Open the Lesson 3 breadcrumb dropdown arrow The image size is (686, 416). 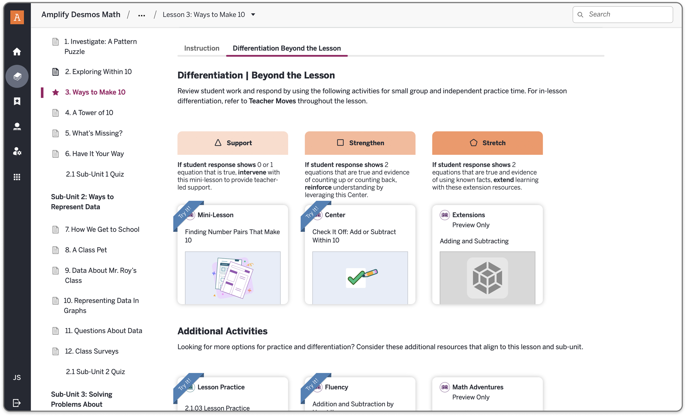coord(253,15)
